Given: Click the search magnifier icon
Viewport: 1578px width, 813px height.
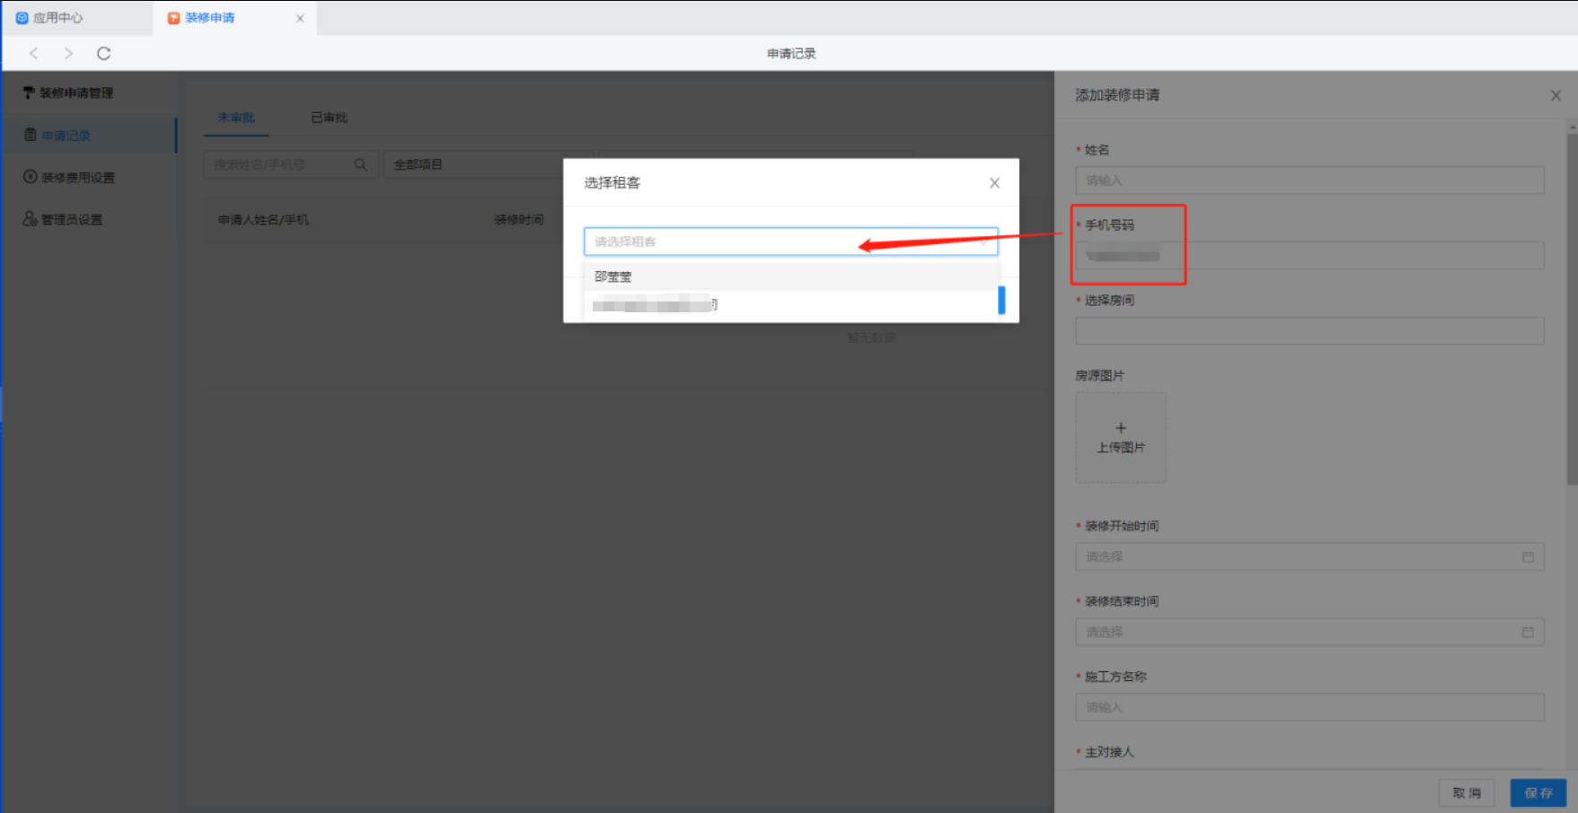Looking at the screenshot, I should point(361,165).
